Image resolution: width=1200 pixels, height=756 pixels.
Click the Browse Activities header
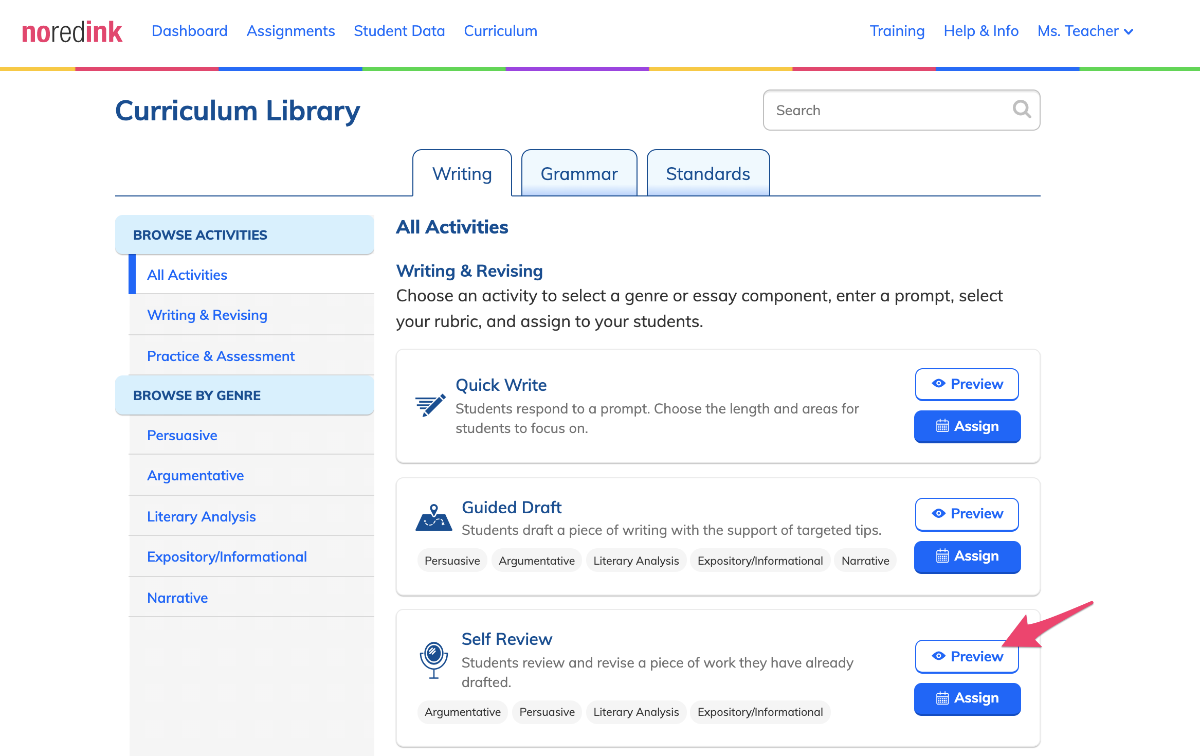pos(245,235)
